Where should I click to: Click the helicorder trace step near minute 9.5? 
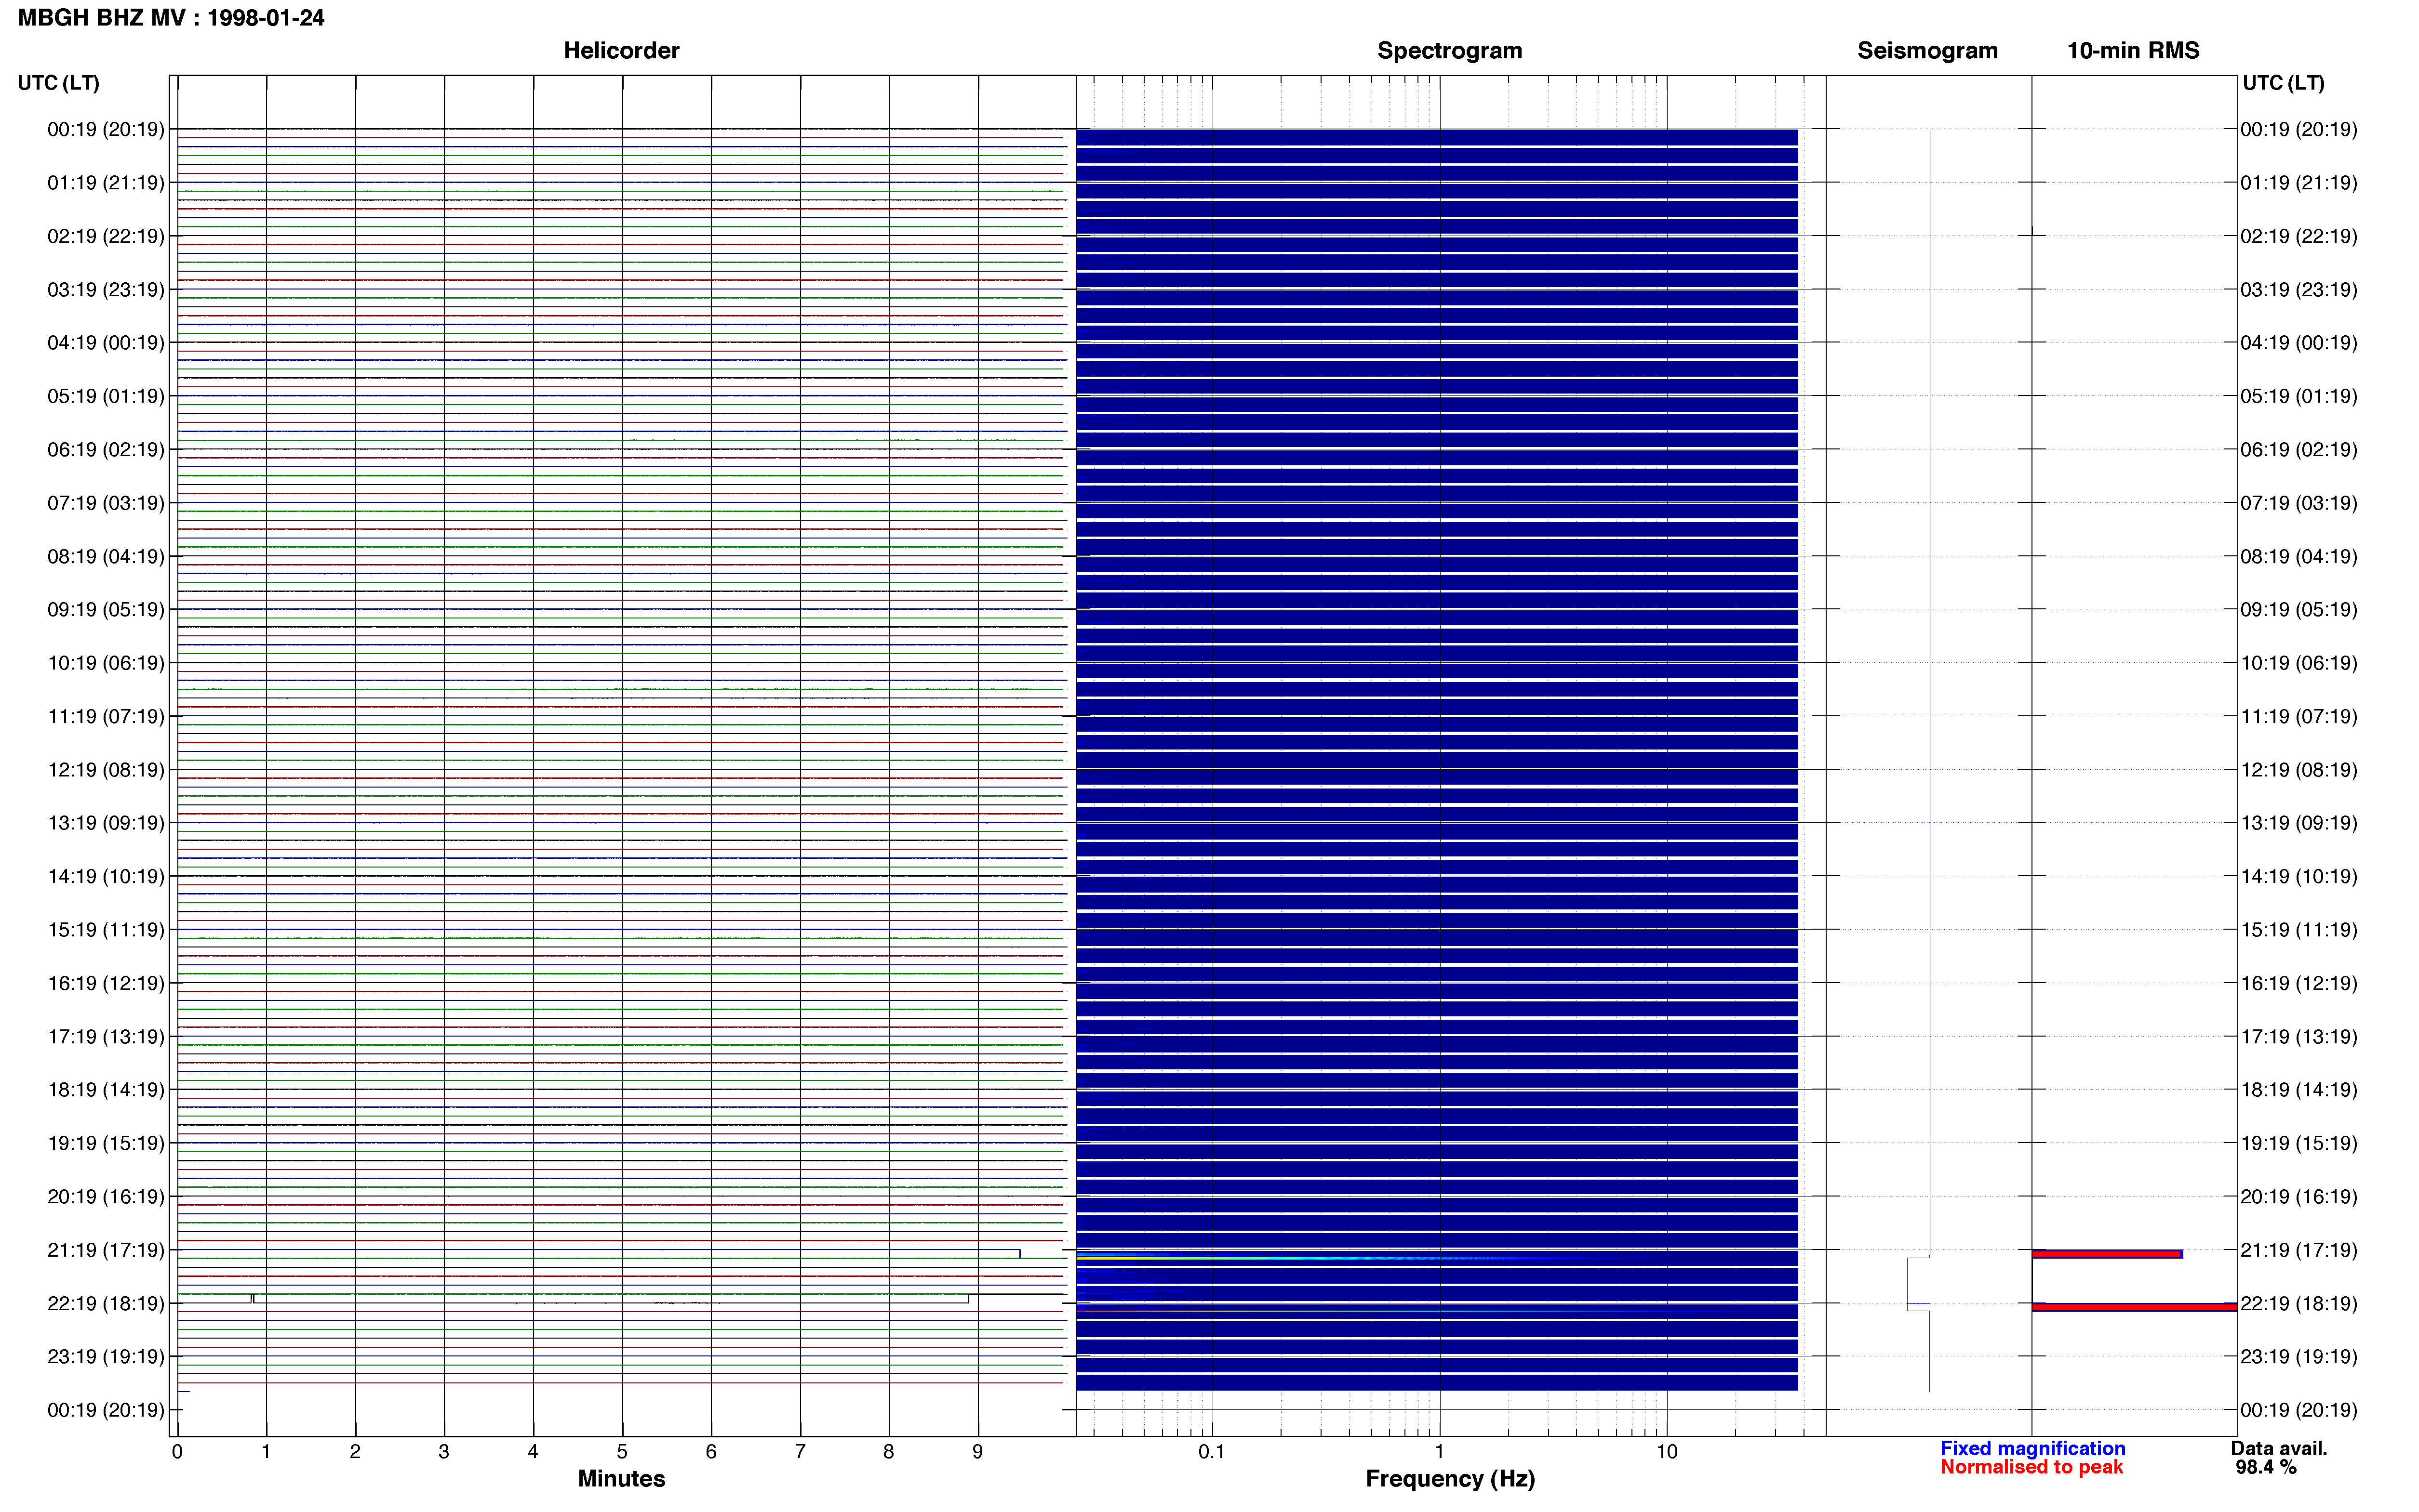pyautogui.click(x=1019, y=1253)
